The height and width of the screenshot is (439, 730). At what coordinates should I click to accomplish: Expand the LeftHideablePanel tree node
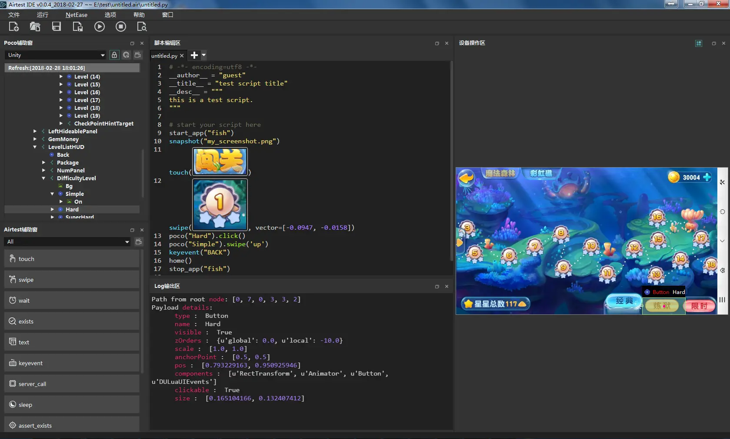[x=35, y=131]
